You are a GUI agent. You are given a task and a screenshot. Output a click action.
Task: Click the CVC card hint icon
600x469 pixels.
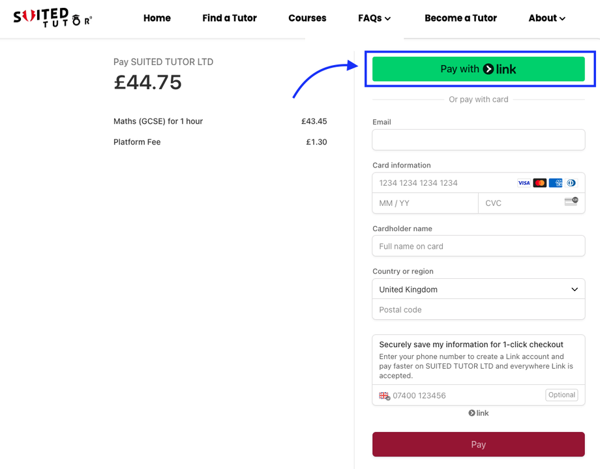tap(571, 202)
